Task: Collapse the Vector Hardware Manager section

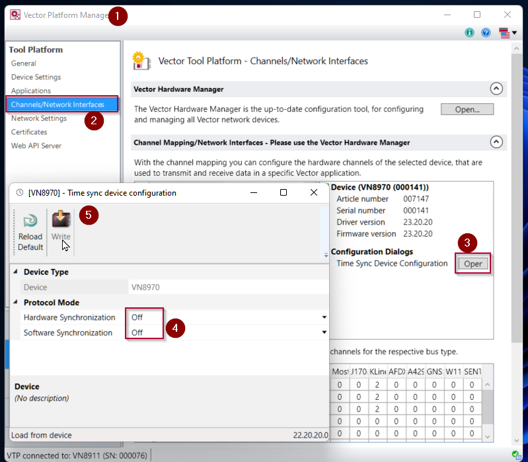Action: tap(496, 89)
